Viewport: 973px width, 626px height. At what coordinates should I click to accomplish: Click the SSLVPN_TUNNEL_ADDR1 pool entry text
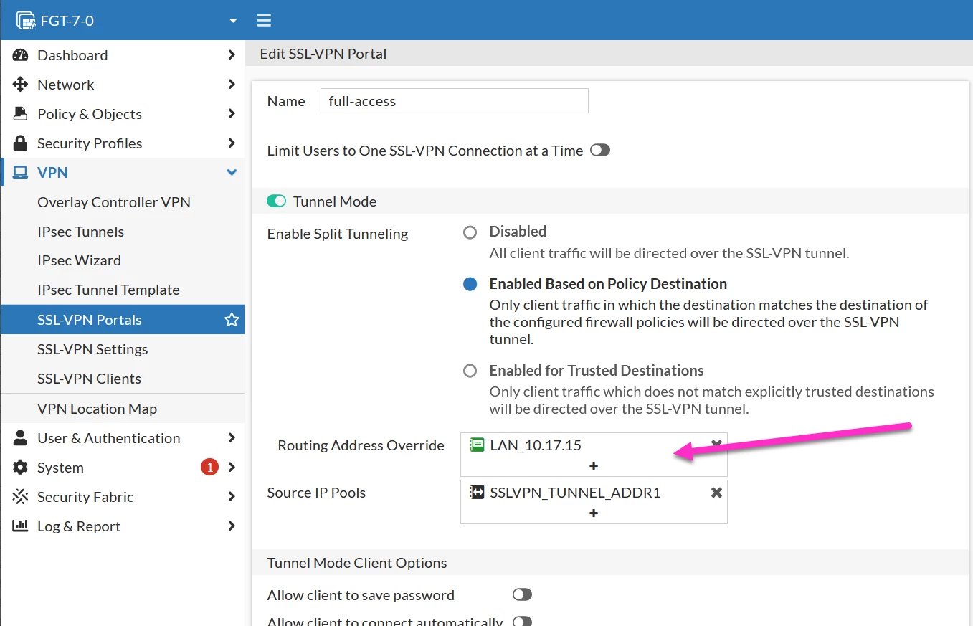click(x=575, y=493)
